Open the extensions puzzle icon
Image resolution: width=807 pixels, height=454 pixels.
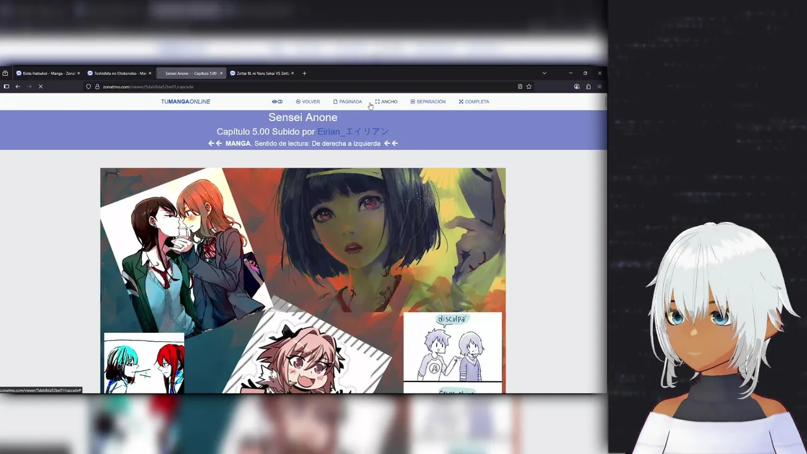pyautogui.click(x=588, y=86)
